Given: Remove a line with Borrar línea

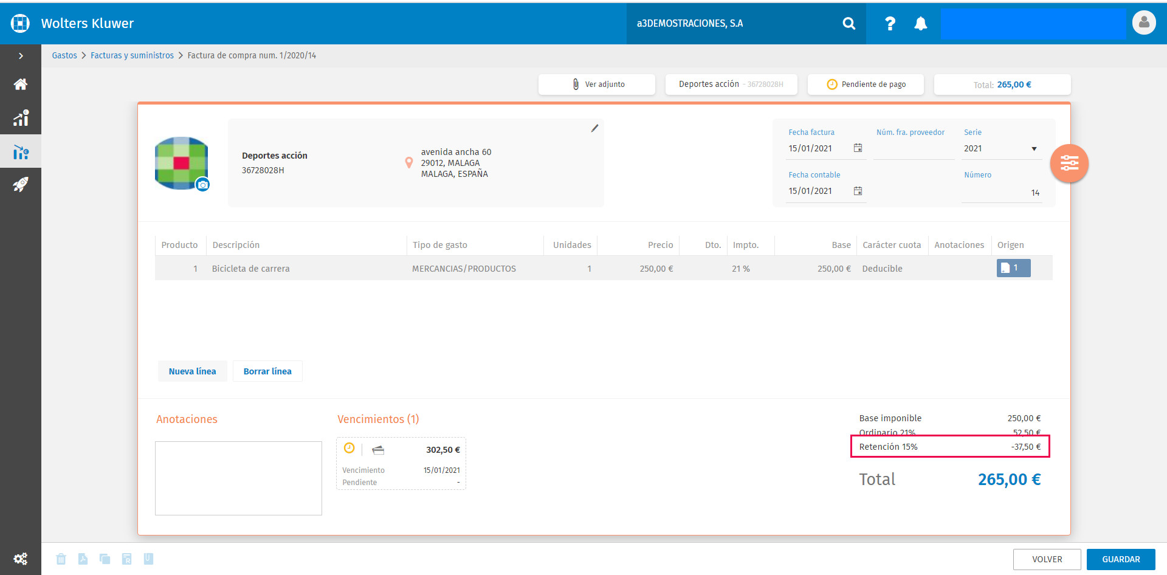Looking at the screenshot, I should click(267, 371).
